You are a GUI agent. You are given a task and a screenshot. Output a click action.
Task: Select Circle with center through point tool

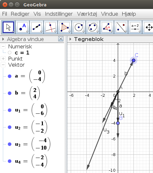[79, 27]
